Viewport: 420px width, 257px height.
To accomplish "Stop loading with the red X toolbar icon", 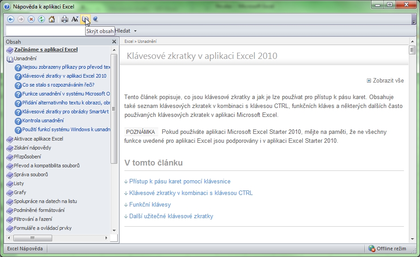I will tap(31, 19).
